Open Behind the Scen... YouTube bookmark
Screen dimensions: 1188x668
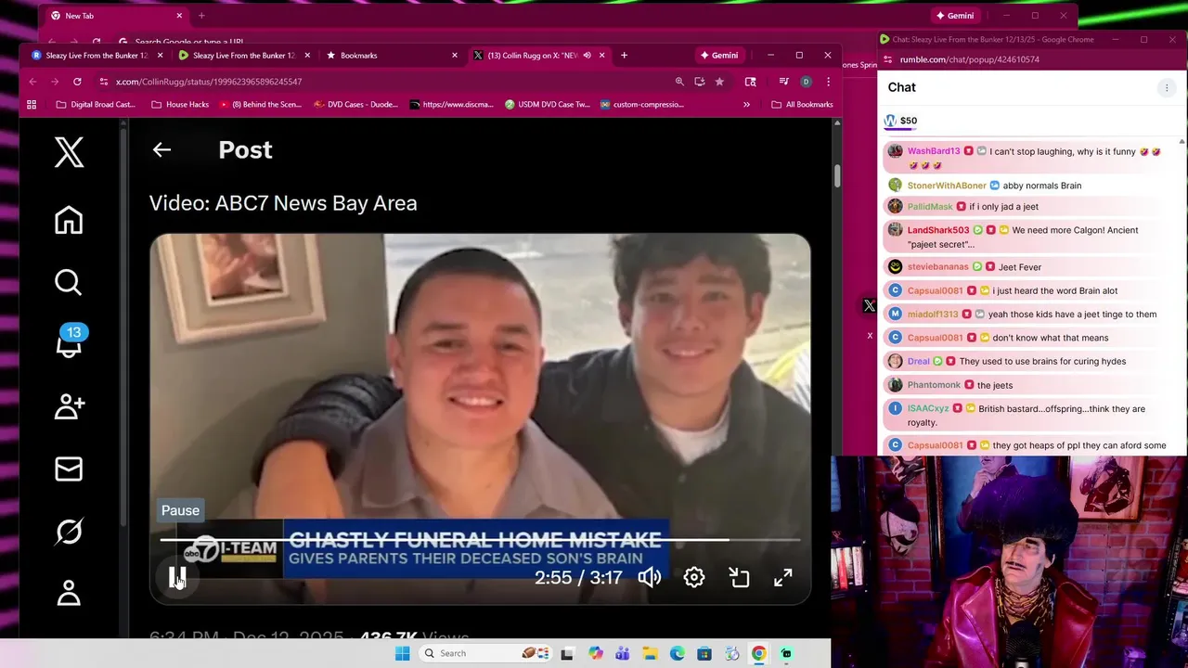point(261,104)
